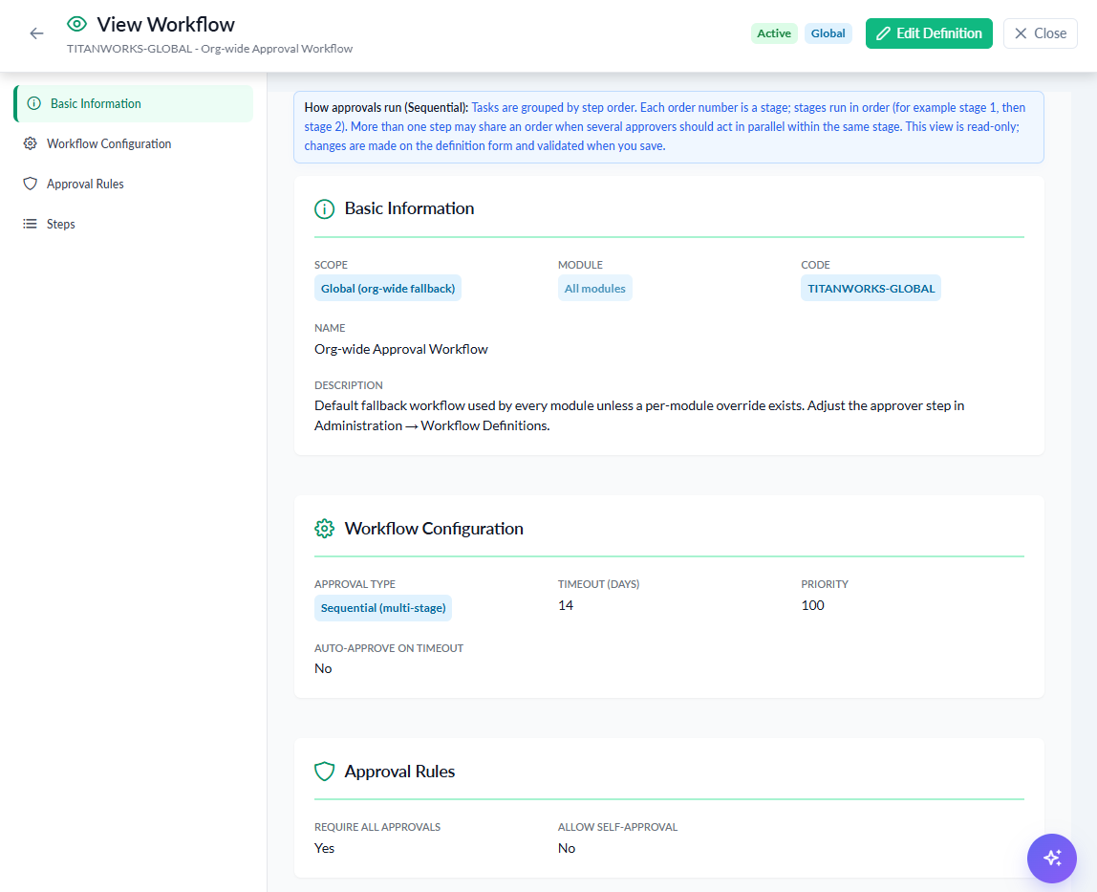The width and height of the screenshot is (1097, 892).
Task: Click the description text Default fallback workflow
Action: point(638,416)
